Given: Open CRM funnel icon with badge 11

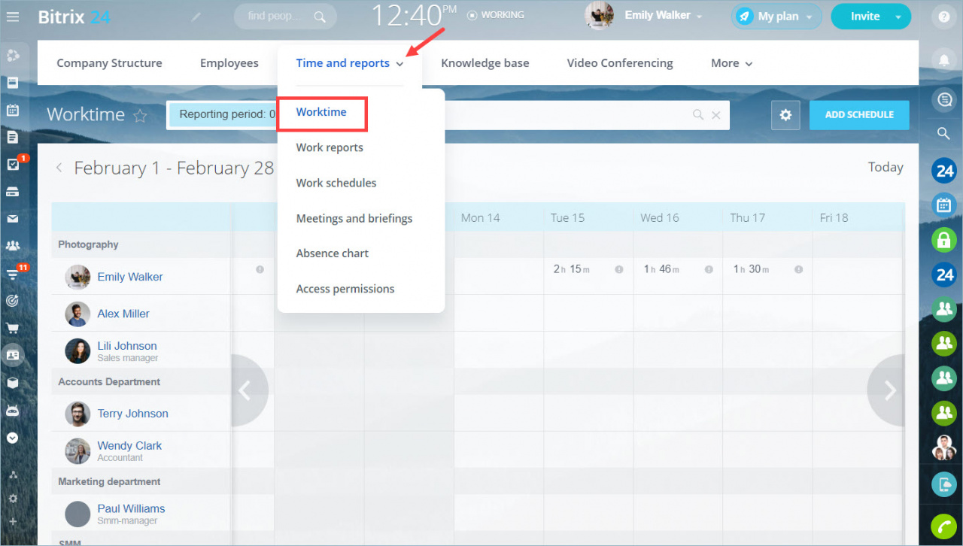Looking at the screenshot, I should 13,274.
